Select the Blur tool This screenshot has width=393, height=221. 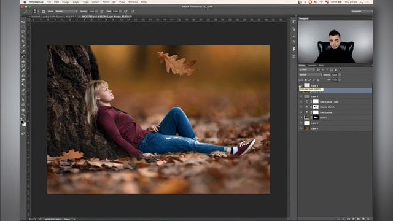(x=23, y=80)
